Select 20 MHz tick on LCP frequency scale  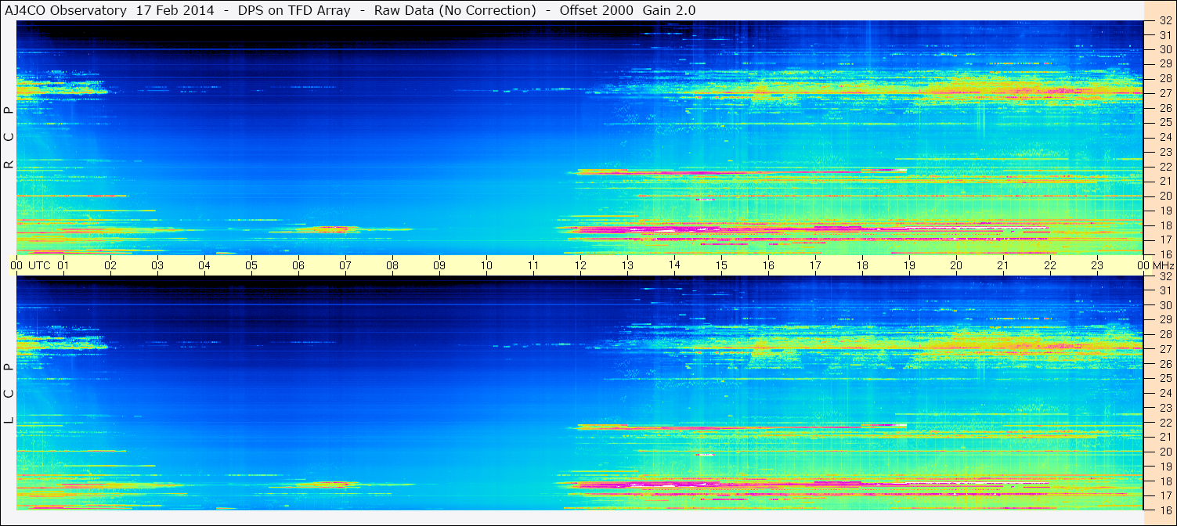coord(1164,452)
